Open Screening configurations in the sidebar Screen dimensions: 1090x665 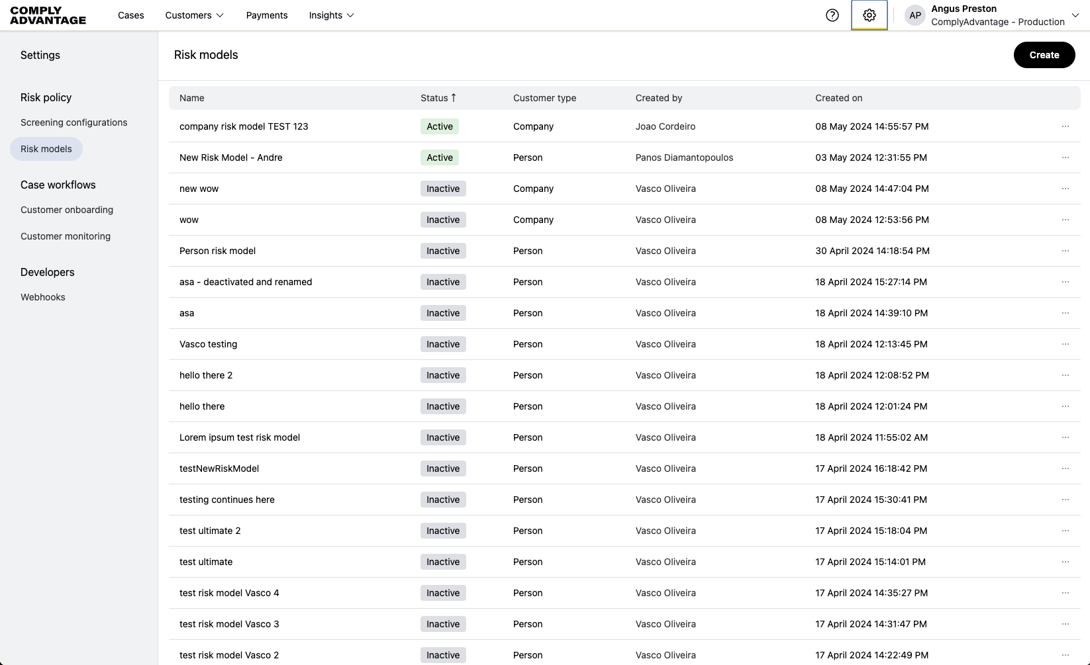74,122
